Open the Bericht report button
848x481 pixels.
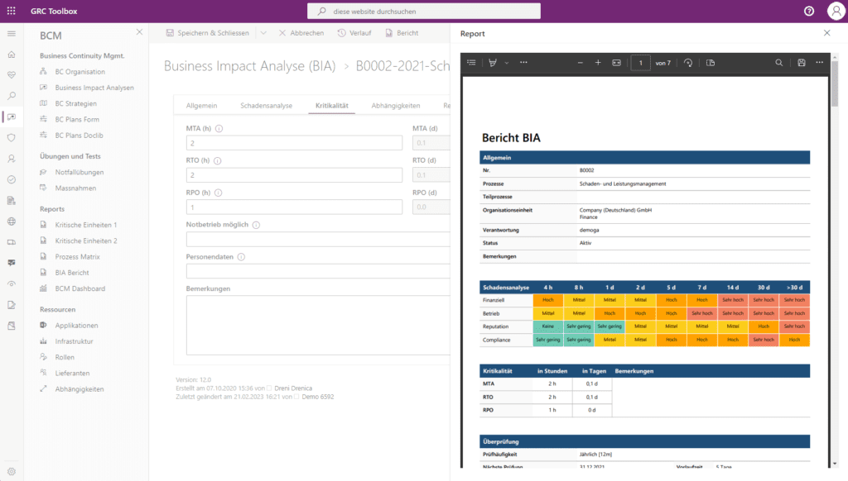[402, 33]
